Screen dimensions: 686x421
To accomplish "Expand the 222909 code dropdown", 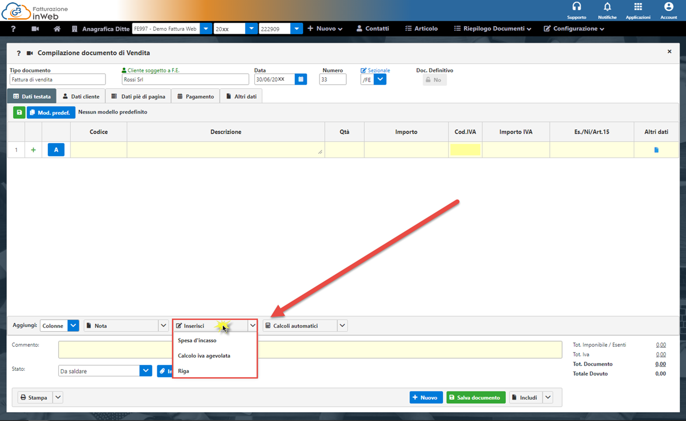I will pos(297,29).
